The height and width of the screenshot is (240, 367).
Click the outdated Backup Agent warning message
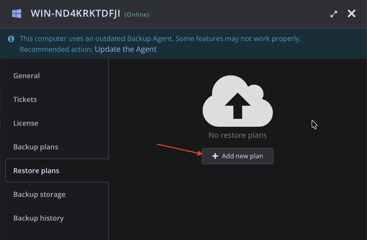pyautogui.click(x=160, y=39)
